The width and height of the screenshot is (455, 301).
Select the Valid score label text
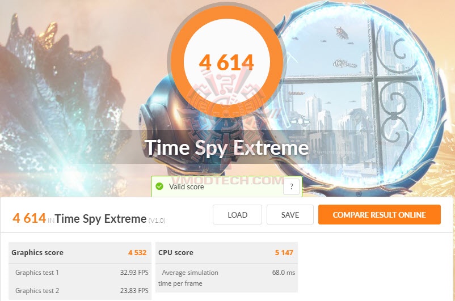(186, 186)
